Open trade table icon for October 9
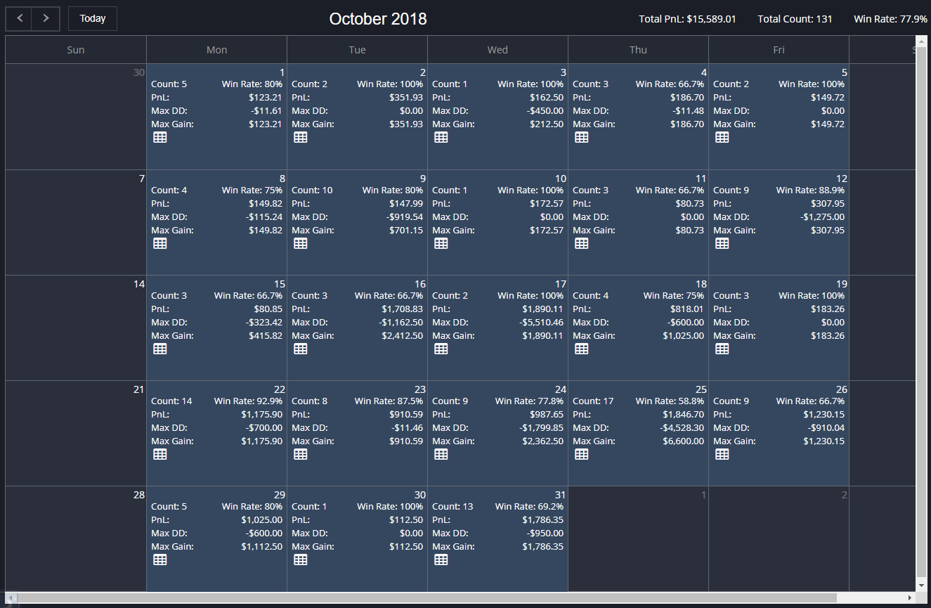The image size is (931, 608). coord(301,243)
